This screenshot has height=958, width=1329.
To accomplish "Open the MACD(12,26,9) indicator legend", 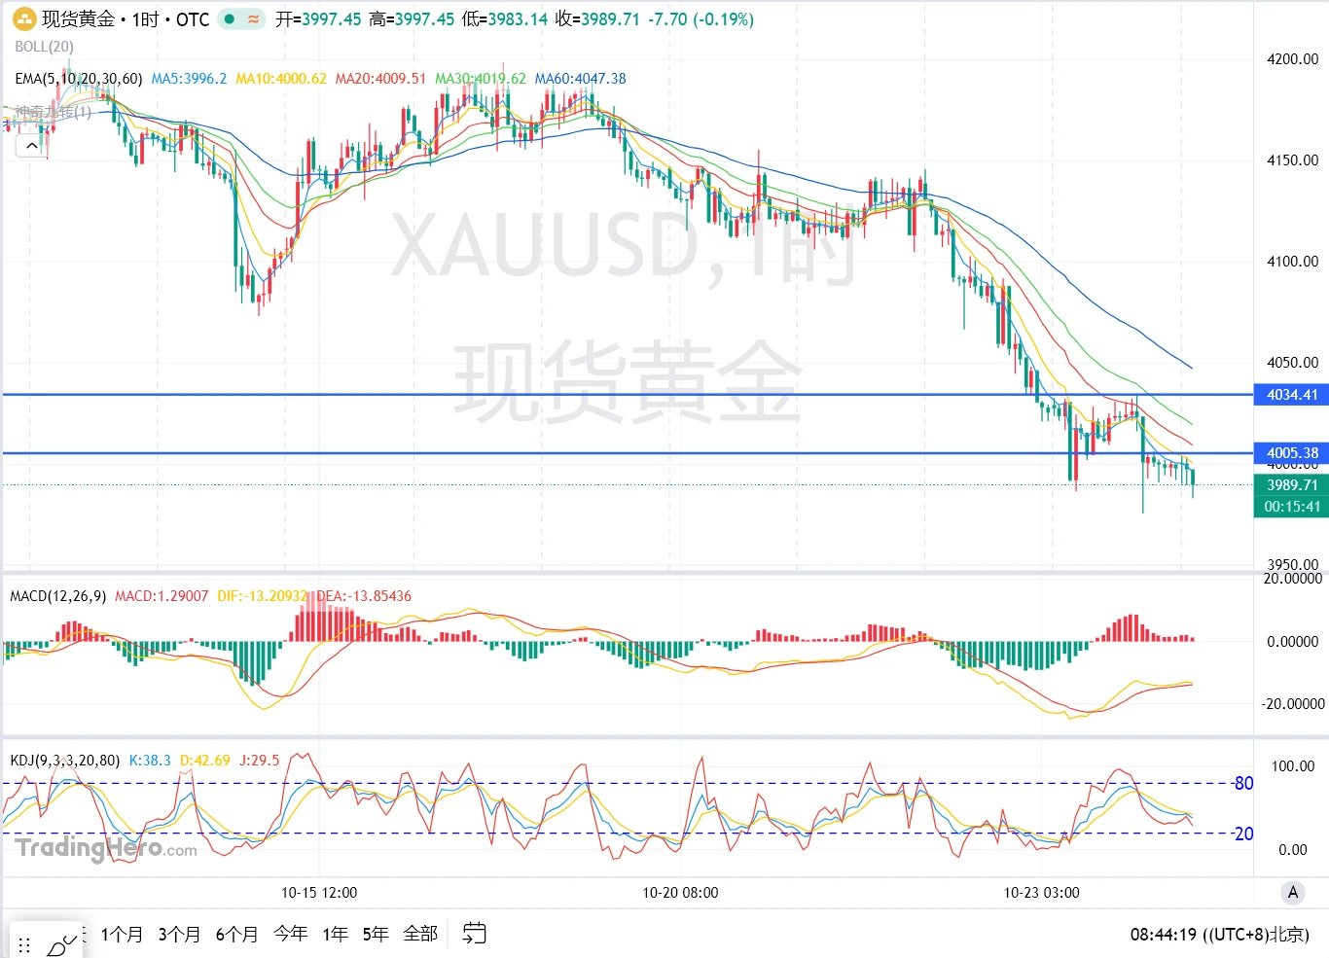I will coord(57,596).
